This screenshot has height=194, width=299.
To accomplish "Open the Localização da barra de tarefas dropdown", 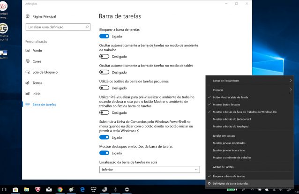I will point(149,169).
